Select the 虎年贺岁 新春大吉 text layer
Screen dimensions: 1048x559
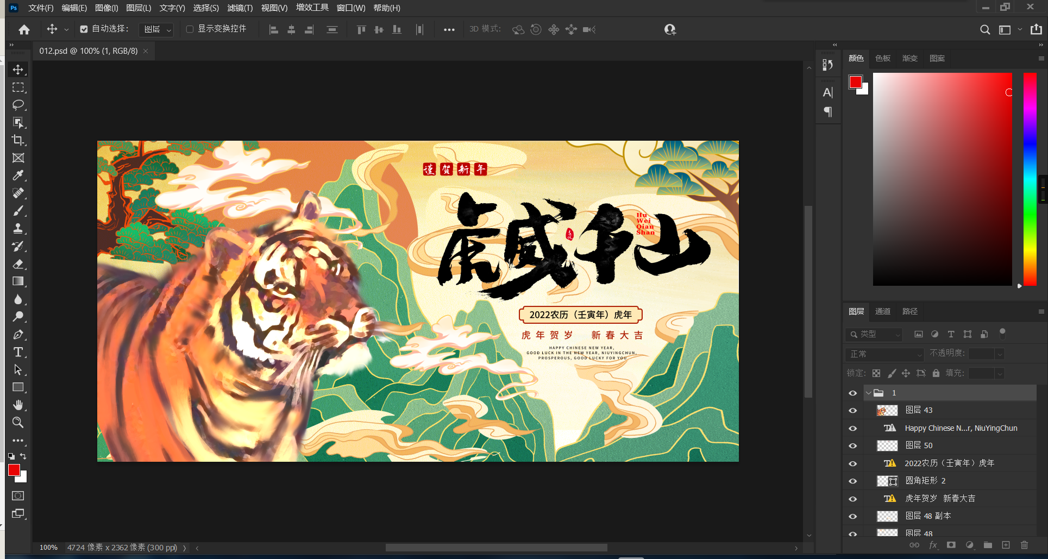tap(940, 498)
